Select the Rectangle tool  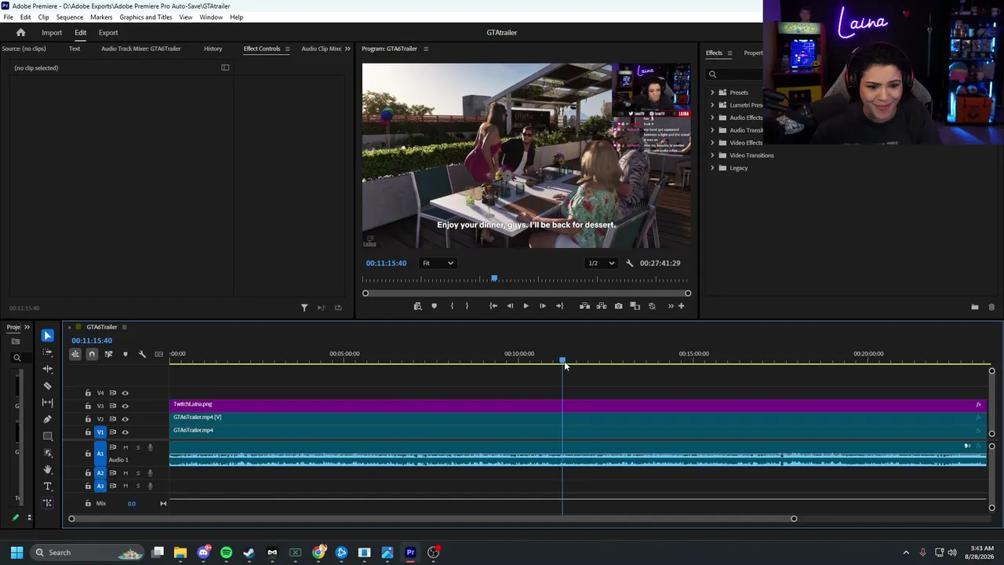47,436
